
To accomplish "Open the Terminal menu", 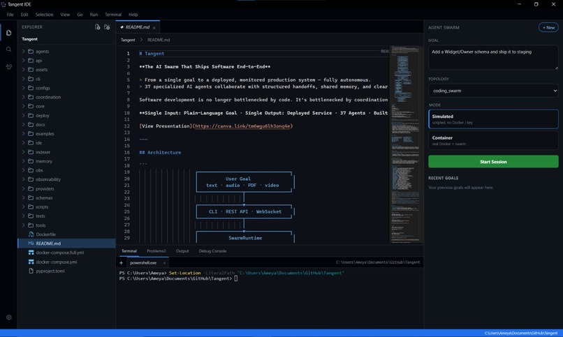I will [x=113, y=15].
